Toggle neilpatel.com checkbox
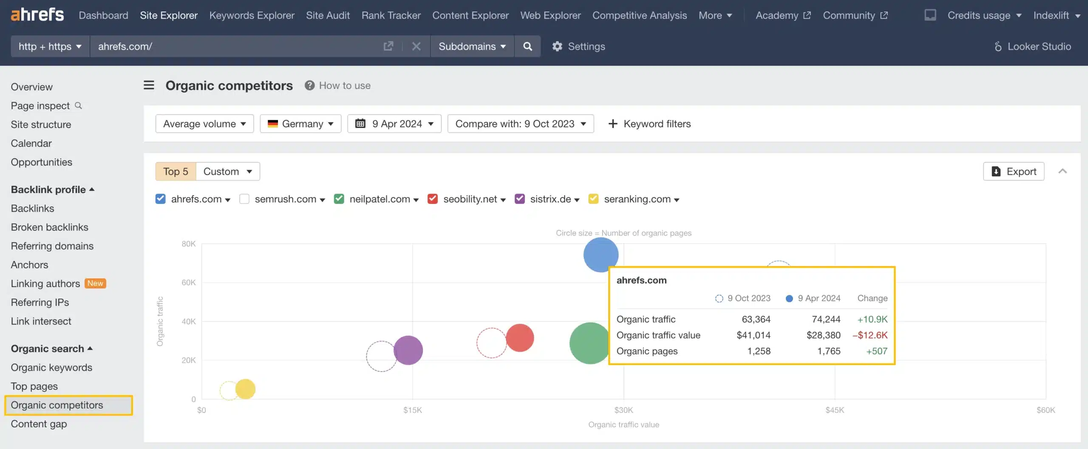 pos(339,199)
